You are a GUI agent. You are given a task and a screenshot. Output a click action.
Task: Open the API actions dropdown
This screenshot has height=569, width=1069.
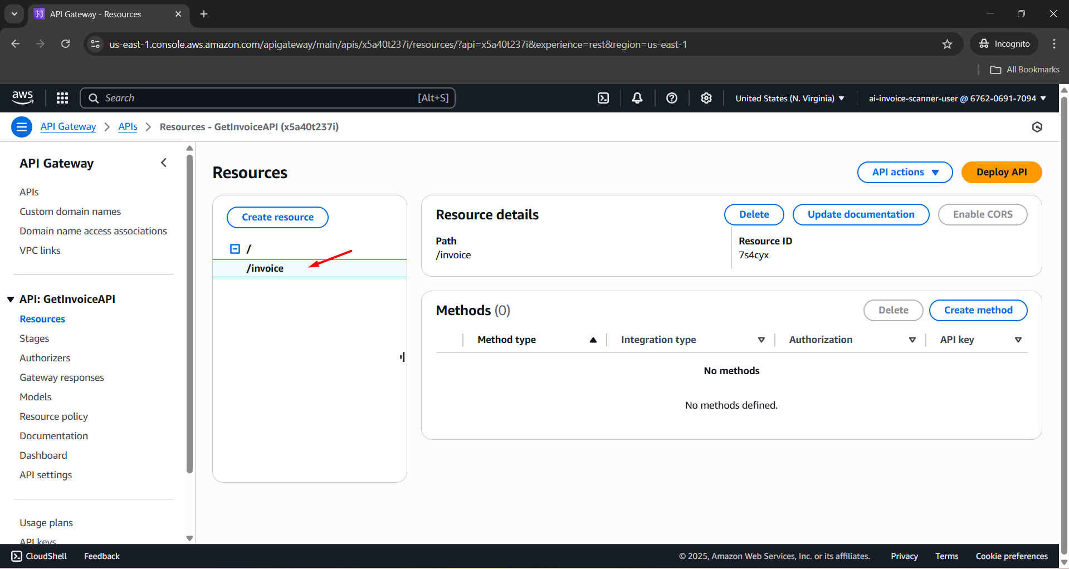pos(905,172)
